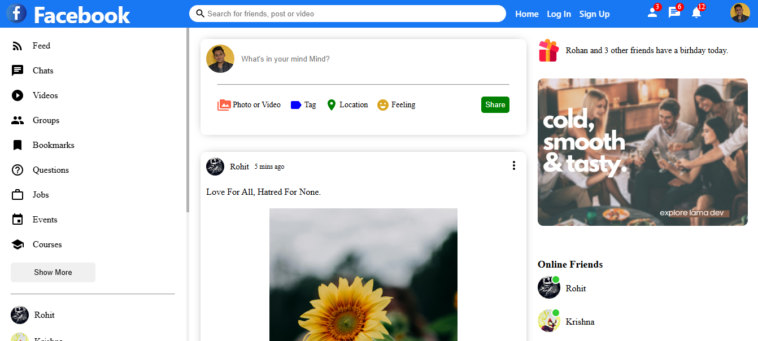Image resolution: width=758 pixels, height=341 pixels.
Task: Click Rohit avatar on the post header
Action: [x=215, y=167]
